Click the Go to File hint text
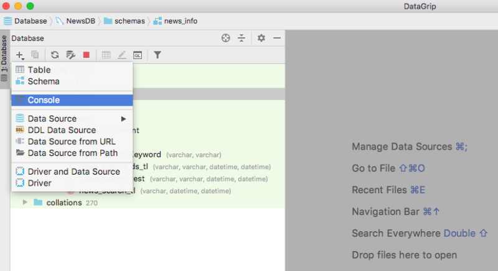 pos(388,168)
